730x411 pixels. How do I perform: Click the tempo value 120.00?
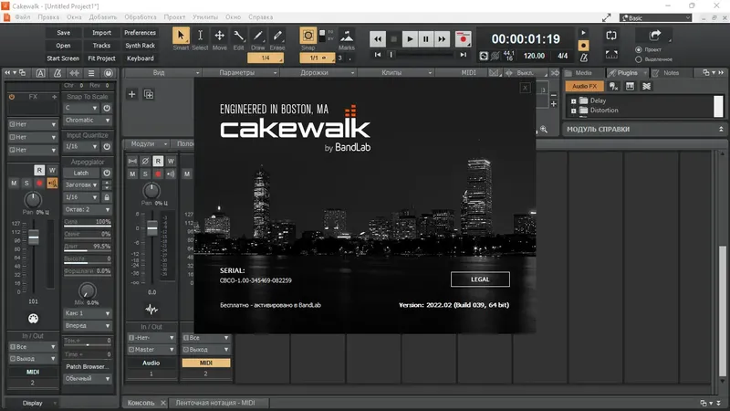pos(534,56)
